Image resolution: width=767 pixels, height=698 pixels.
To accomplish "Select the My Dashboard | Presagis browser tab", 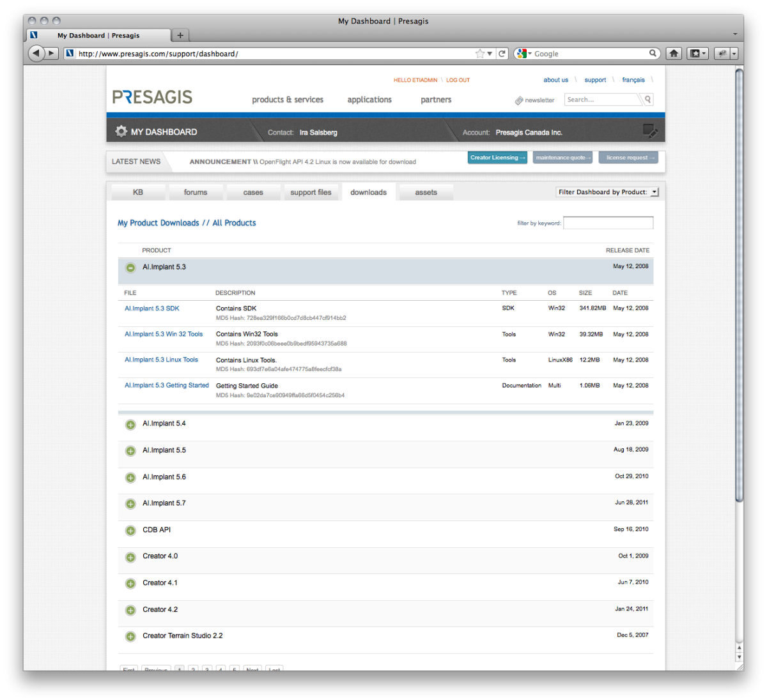I will (98, 35).
